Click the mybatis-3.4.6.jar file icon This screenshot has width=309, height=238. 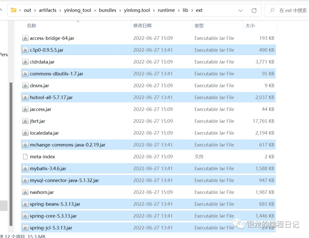(x=25, y=169)
